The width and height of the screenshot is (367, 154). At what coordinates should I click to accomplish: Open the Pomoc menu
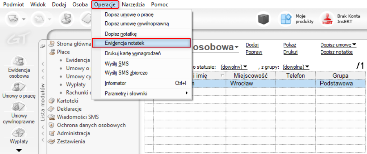point(160,4)
